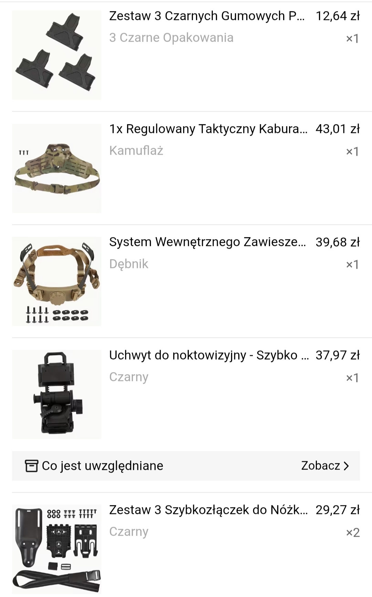The image size is (372, 597).
Task: Select the 3 Czarne Opakowania variant label
Action: click(171, 38)
